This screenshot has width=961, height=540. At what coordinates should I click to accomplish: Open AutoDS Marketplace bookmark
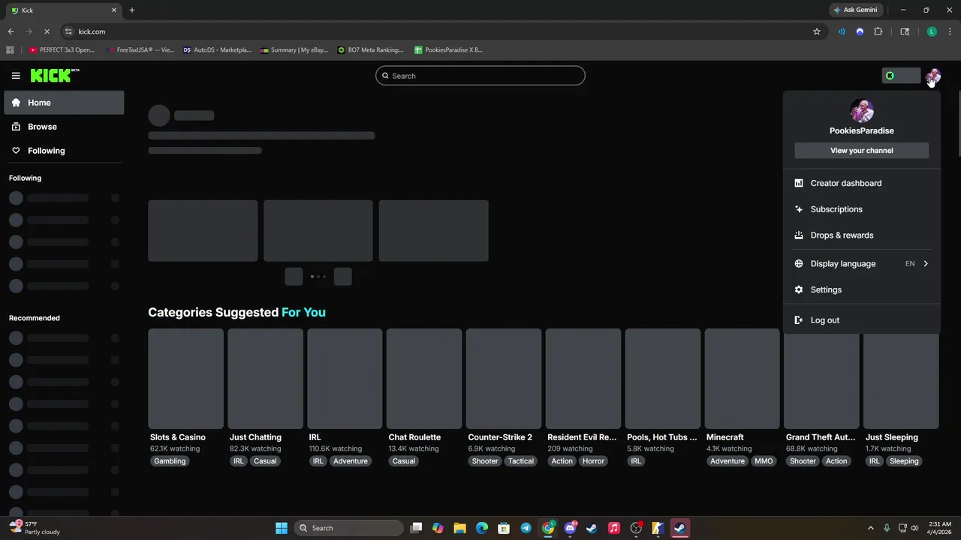(x=217, y=50)
